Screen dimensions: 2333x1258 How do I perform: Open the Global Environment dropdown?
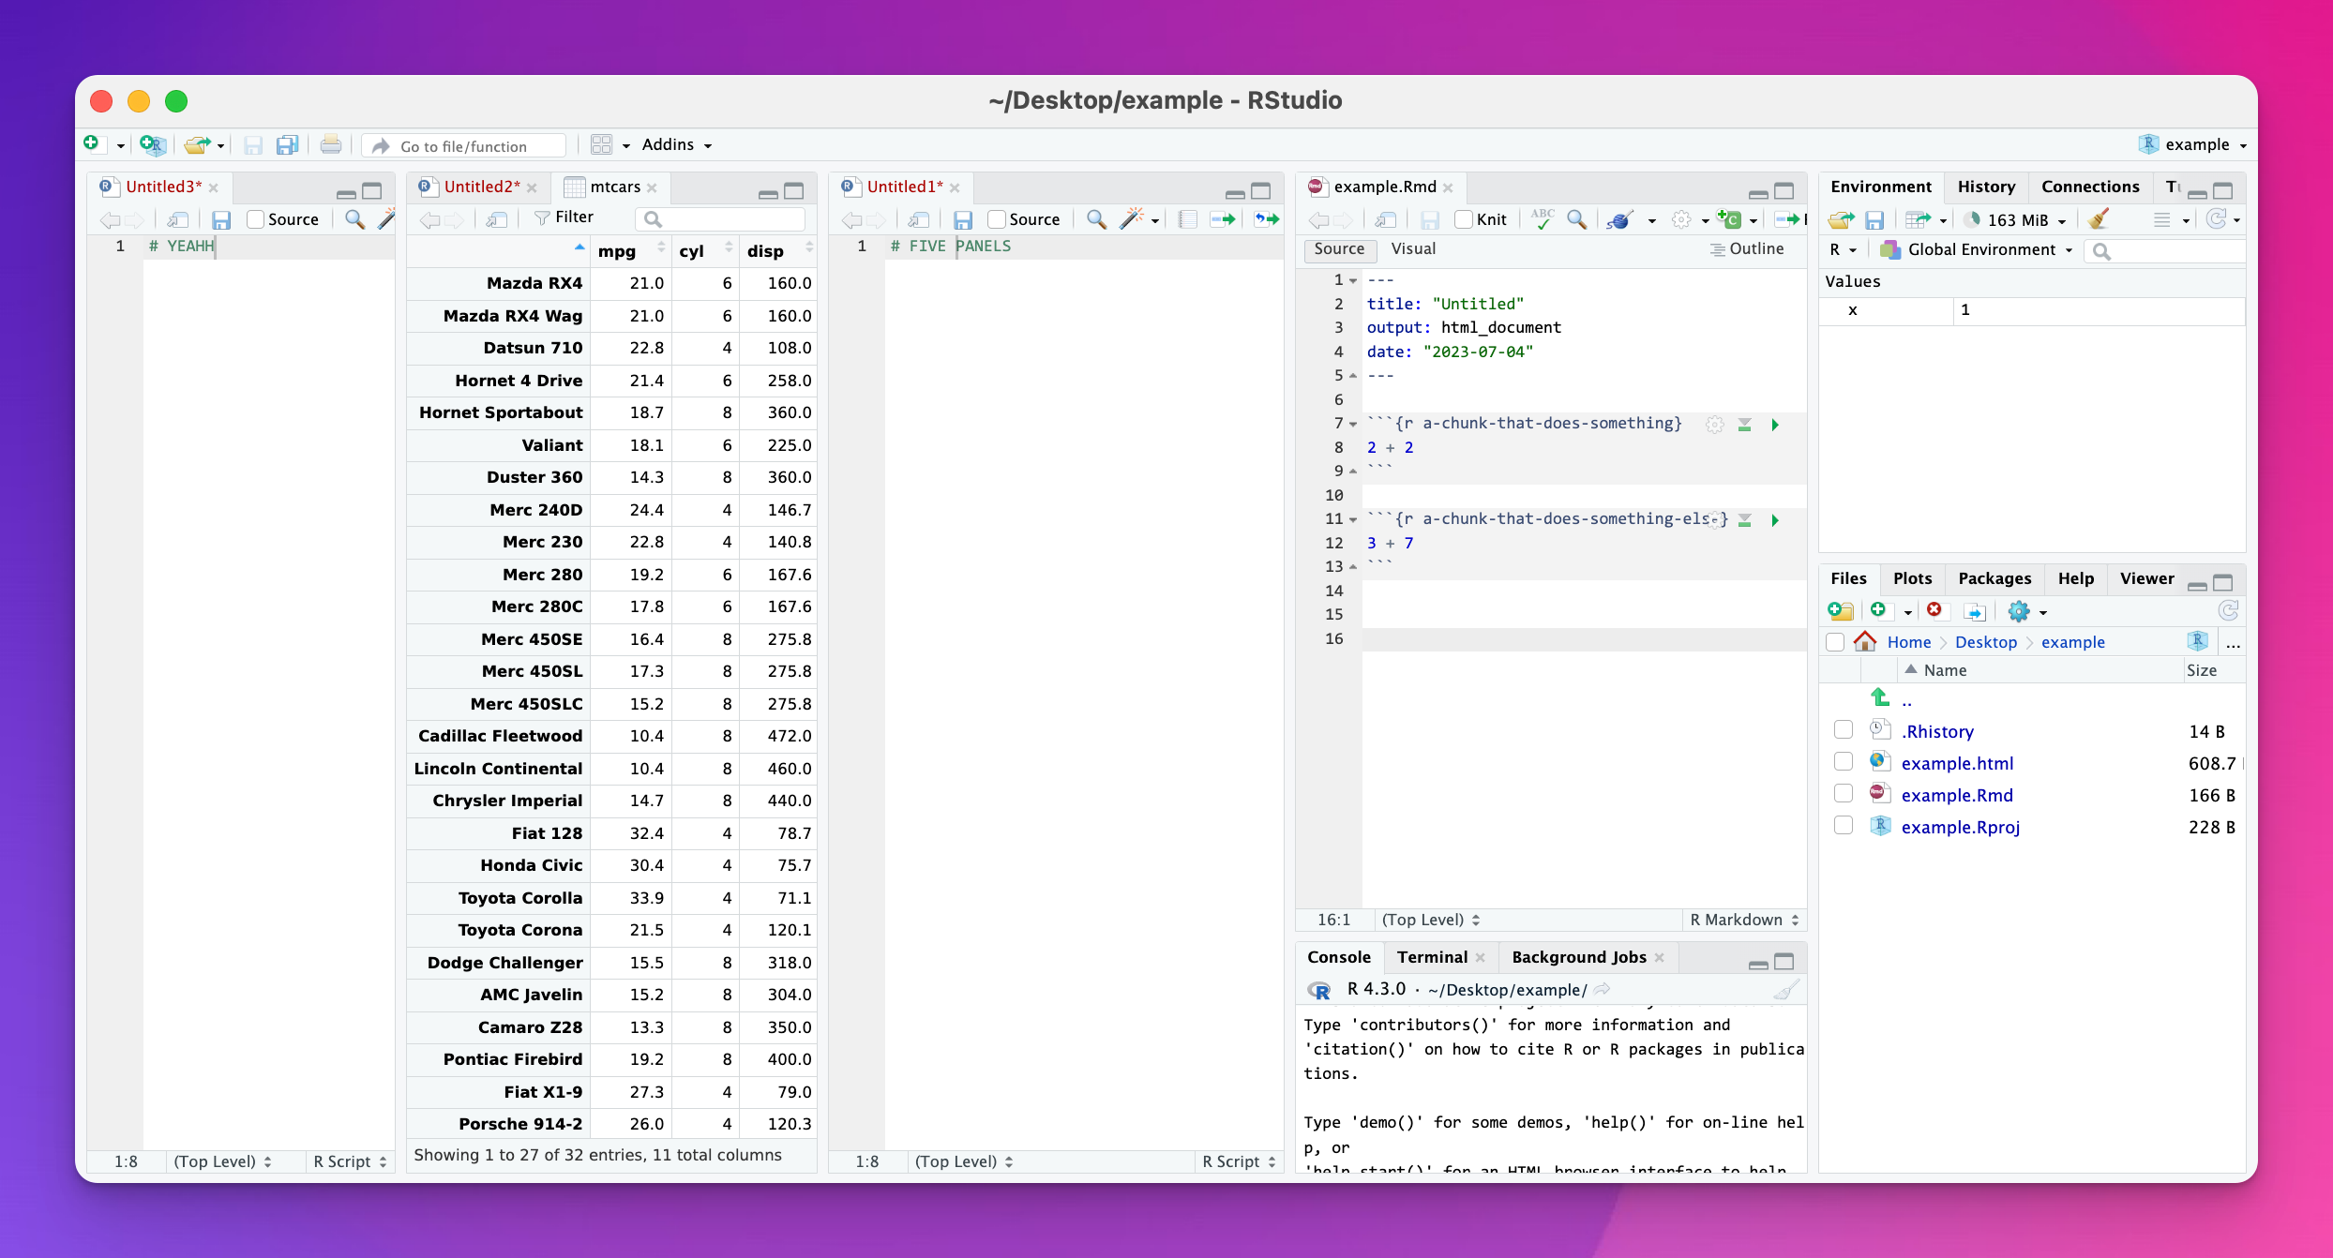[1977, 249]
